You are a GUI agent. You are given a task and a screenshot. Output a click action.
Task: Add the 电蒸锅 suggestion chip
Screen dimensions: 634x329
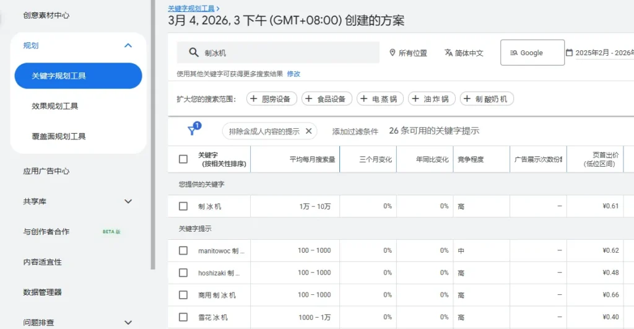(x=380, y=99)
